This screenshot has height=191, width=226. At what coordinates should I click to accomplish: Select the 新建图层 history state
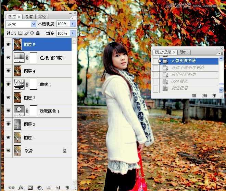click(189, 88)
